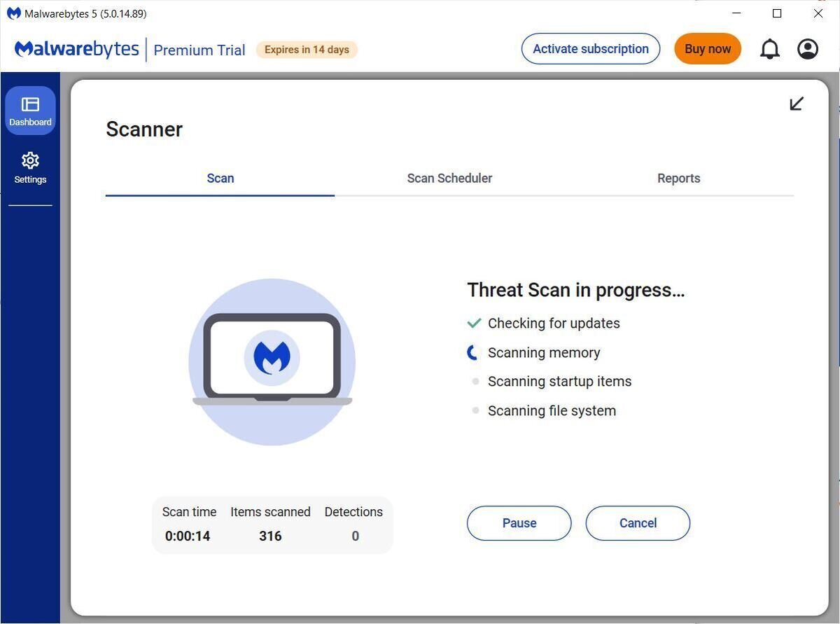
Task: Click the spinner beside Scanning memory
Action: coord(473,353)
